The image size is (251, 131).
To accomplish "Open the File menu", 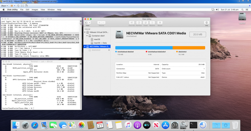I will click(22, 9).
